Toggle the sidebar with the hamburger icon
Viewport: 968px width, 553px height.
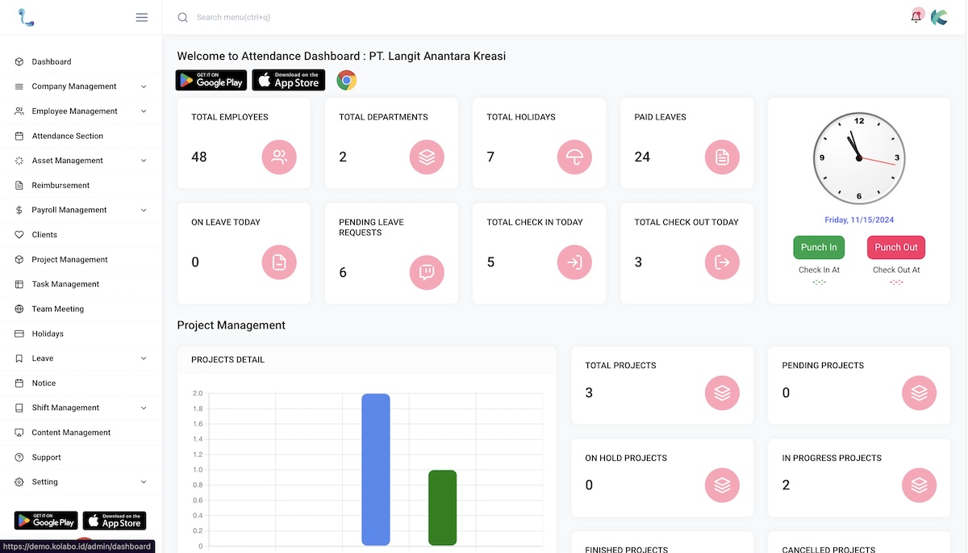click(x=142, y=17)
